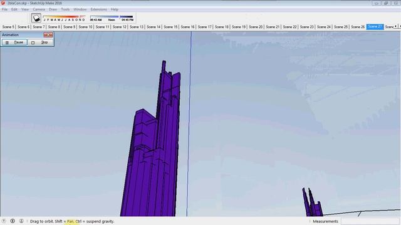Switch to Scene 14 tab
The image size is (401, 225).
click(x=154, y=27)
